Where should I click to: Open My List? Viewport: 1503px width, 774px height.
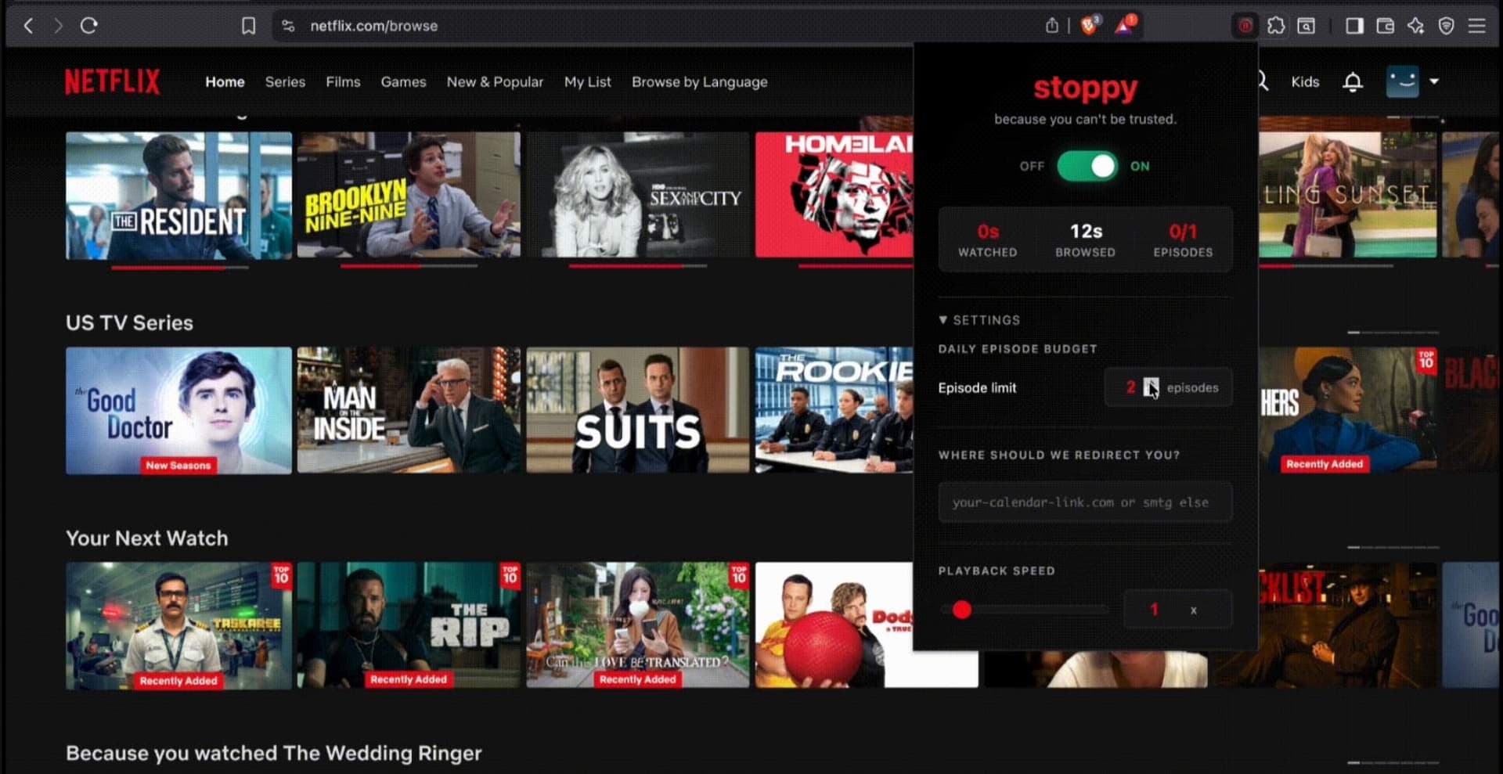(587, 81)
